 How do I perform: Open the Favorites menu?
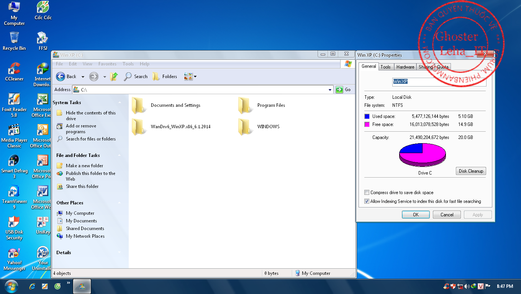(x=107, y=64)
